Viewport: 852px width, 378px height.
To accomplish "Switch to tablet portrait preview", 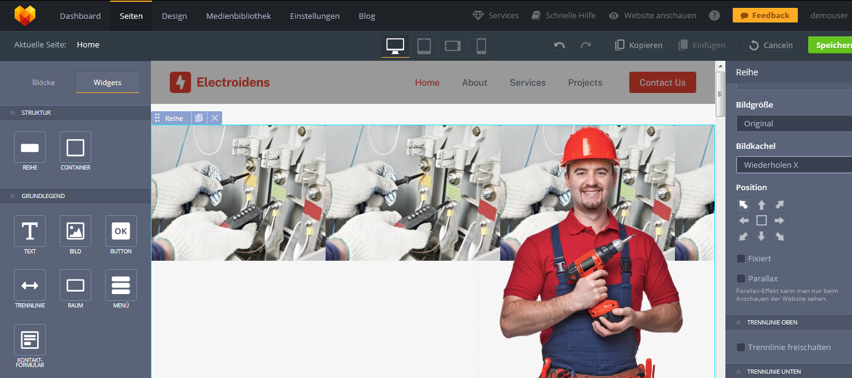I will point(424,46).
